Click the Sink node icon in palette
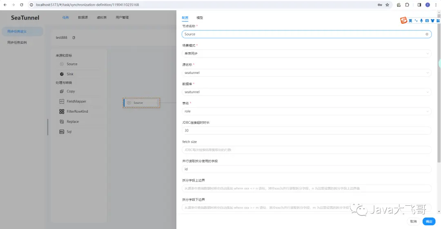Image resolution: width=441 pixels, height=229 pixels. (62, 74)
